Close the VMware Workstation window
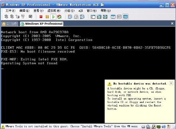176x129 pixels. (x=173, y=5)
